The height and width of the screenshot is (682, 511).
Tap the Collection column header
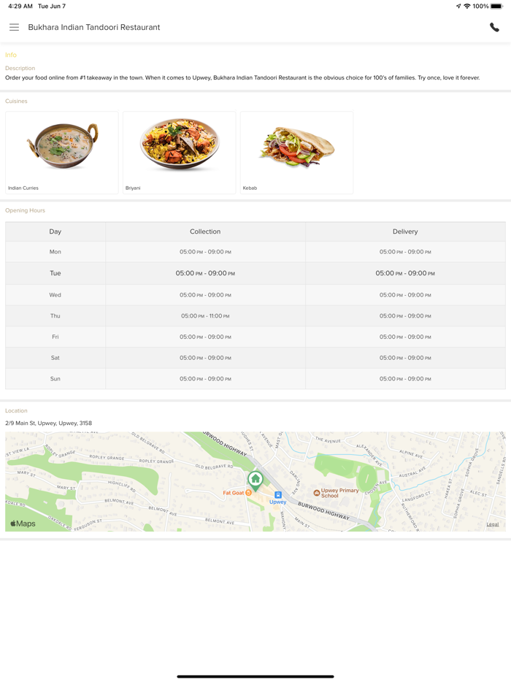click(205, 231)
